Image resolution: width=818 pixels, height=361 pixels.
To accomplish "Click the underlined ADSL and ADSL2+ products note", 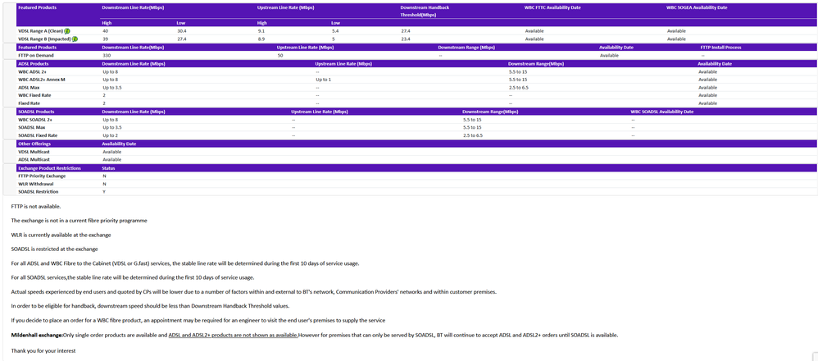I will pyautogui.click(x=233, y=335).
